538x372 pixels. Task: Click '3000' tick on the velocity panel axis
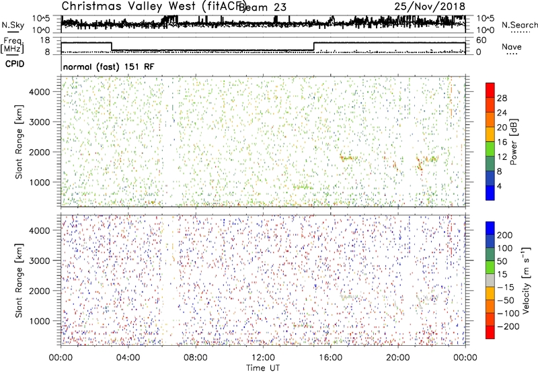39,261
